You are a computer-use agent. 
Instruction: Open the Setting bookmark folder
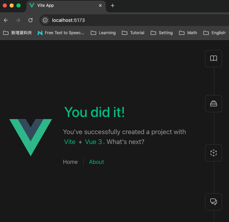point(162,33)
